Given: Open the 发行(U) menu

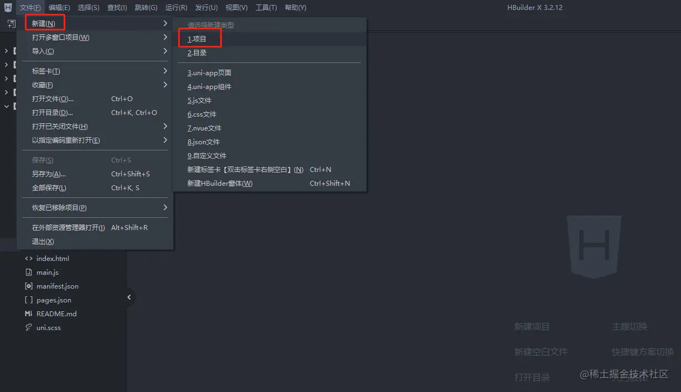Looking at the screenshot, I should [206, 7].
